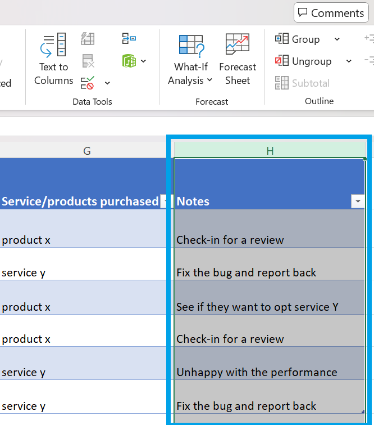This screenshot has height=425, width=374.
Task: Open the Data Validation tool
Action: pyautogui.click(x=88, y=83)
